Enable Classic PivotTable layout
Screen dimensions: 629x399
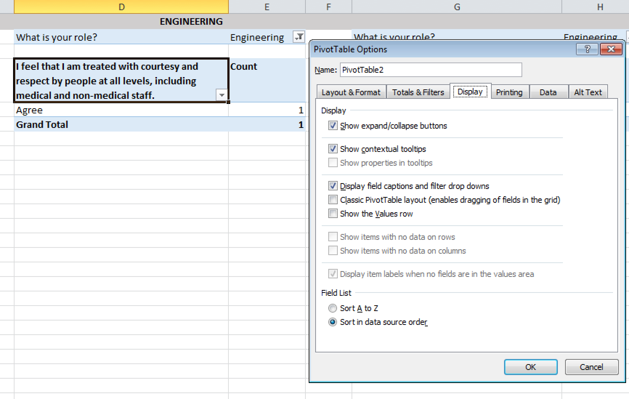pos(333,199)
